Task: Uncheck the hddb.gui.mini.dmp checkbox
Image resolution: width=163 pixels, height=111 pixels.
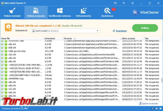Action: (x=2, y=51)
